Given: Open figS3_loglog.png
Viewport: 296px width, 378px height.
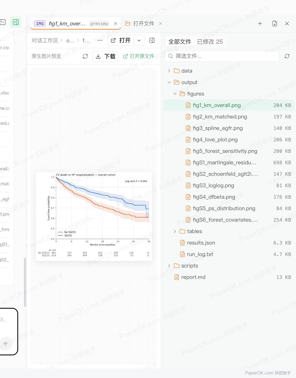Looking at the screenshot, I should (x=229, y=185).
